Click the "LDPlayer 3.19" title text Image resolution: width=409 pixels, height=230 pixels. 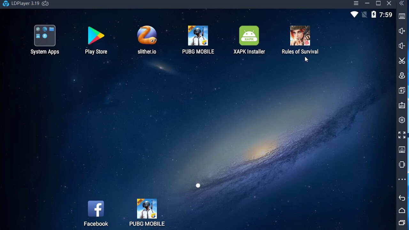point(25,4)
